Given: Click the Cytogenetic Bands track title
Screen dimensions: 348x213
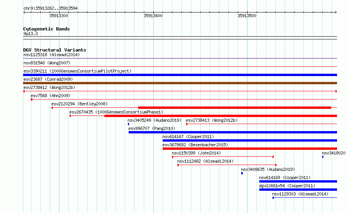Looking at the screenshot, I should [x=47, y=29].
